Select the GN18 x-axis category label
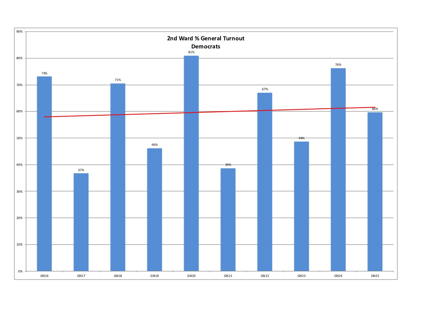The height and width of the screenshot is (325, 421). 118,276
